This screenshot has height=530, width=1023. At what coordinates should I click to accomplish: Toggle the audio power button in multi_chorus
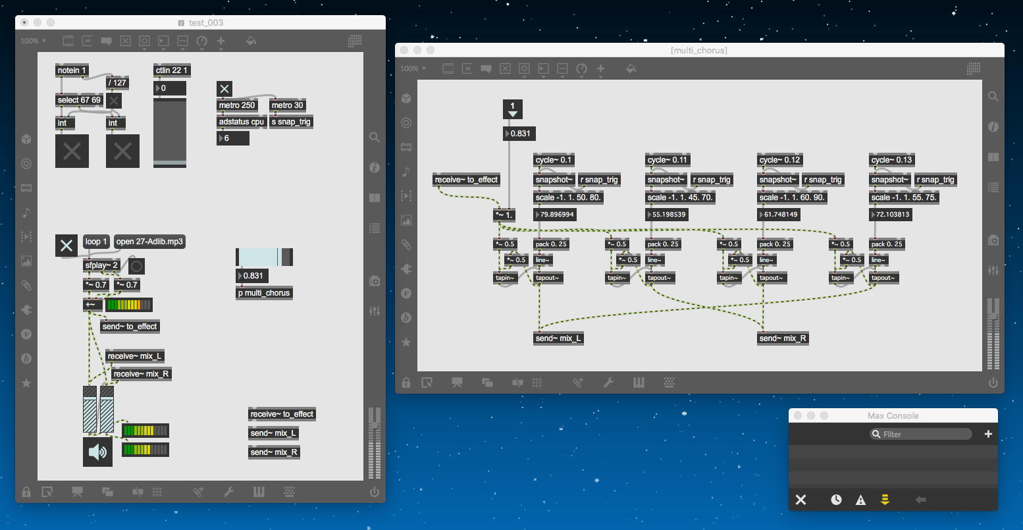coord(993,382)
